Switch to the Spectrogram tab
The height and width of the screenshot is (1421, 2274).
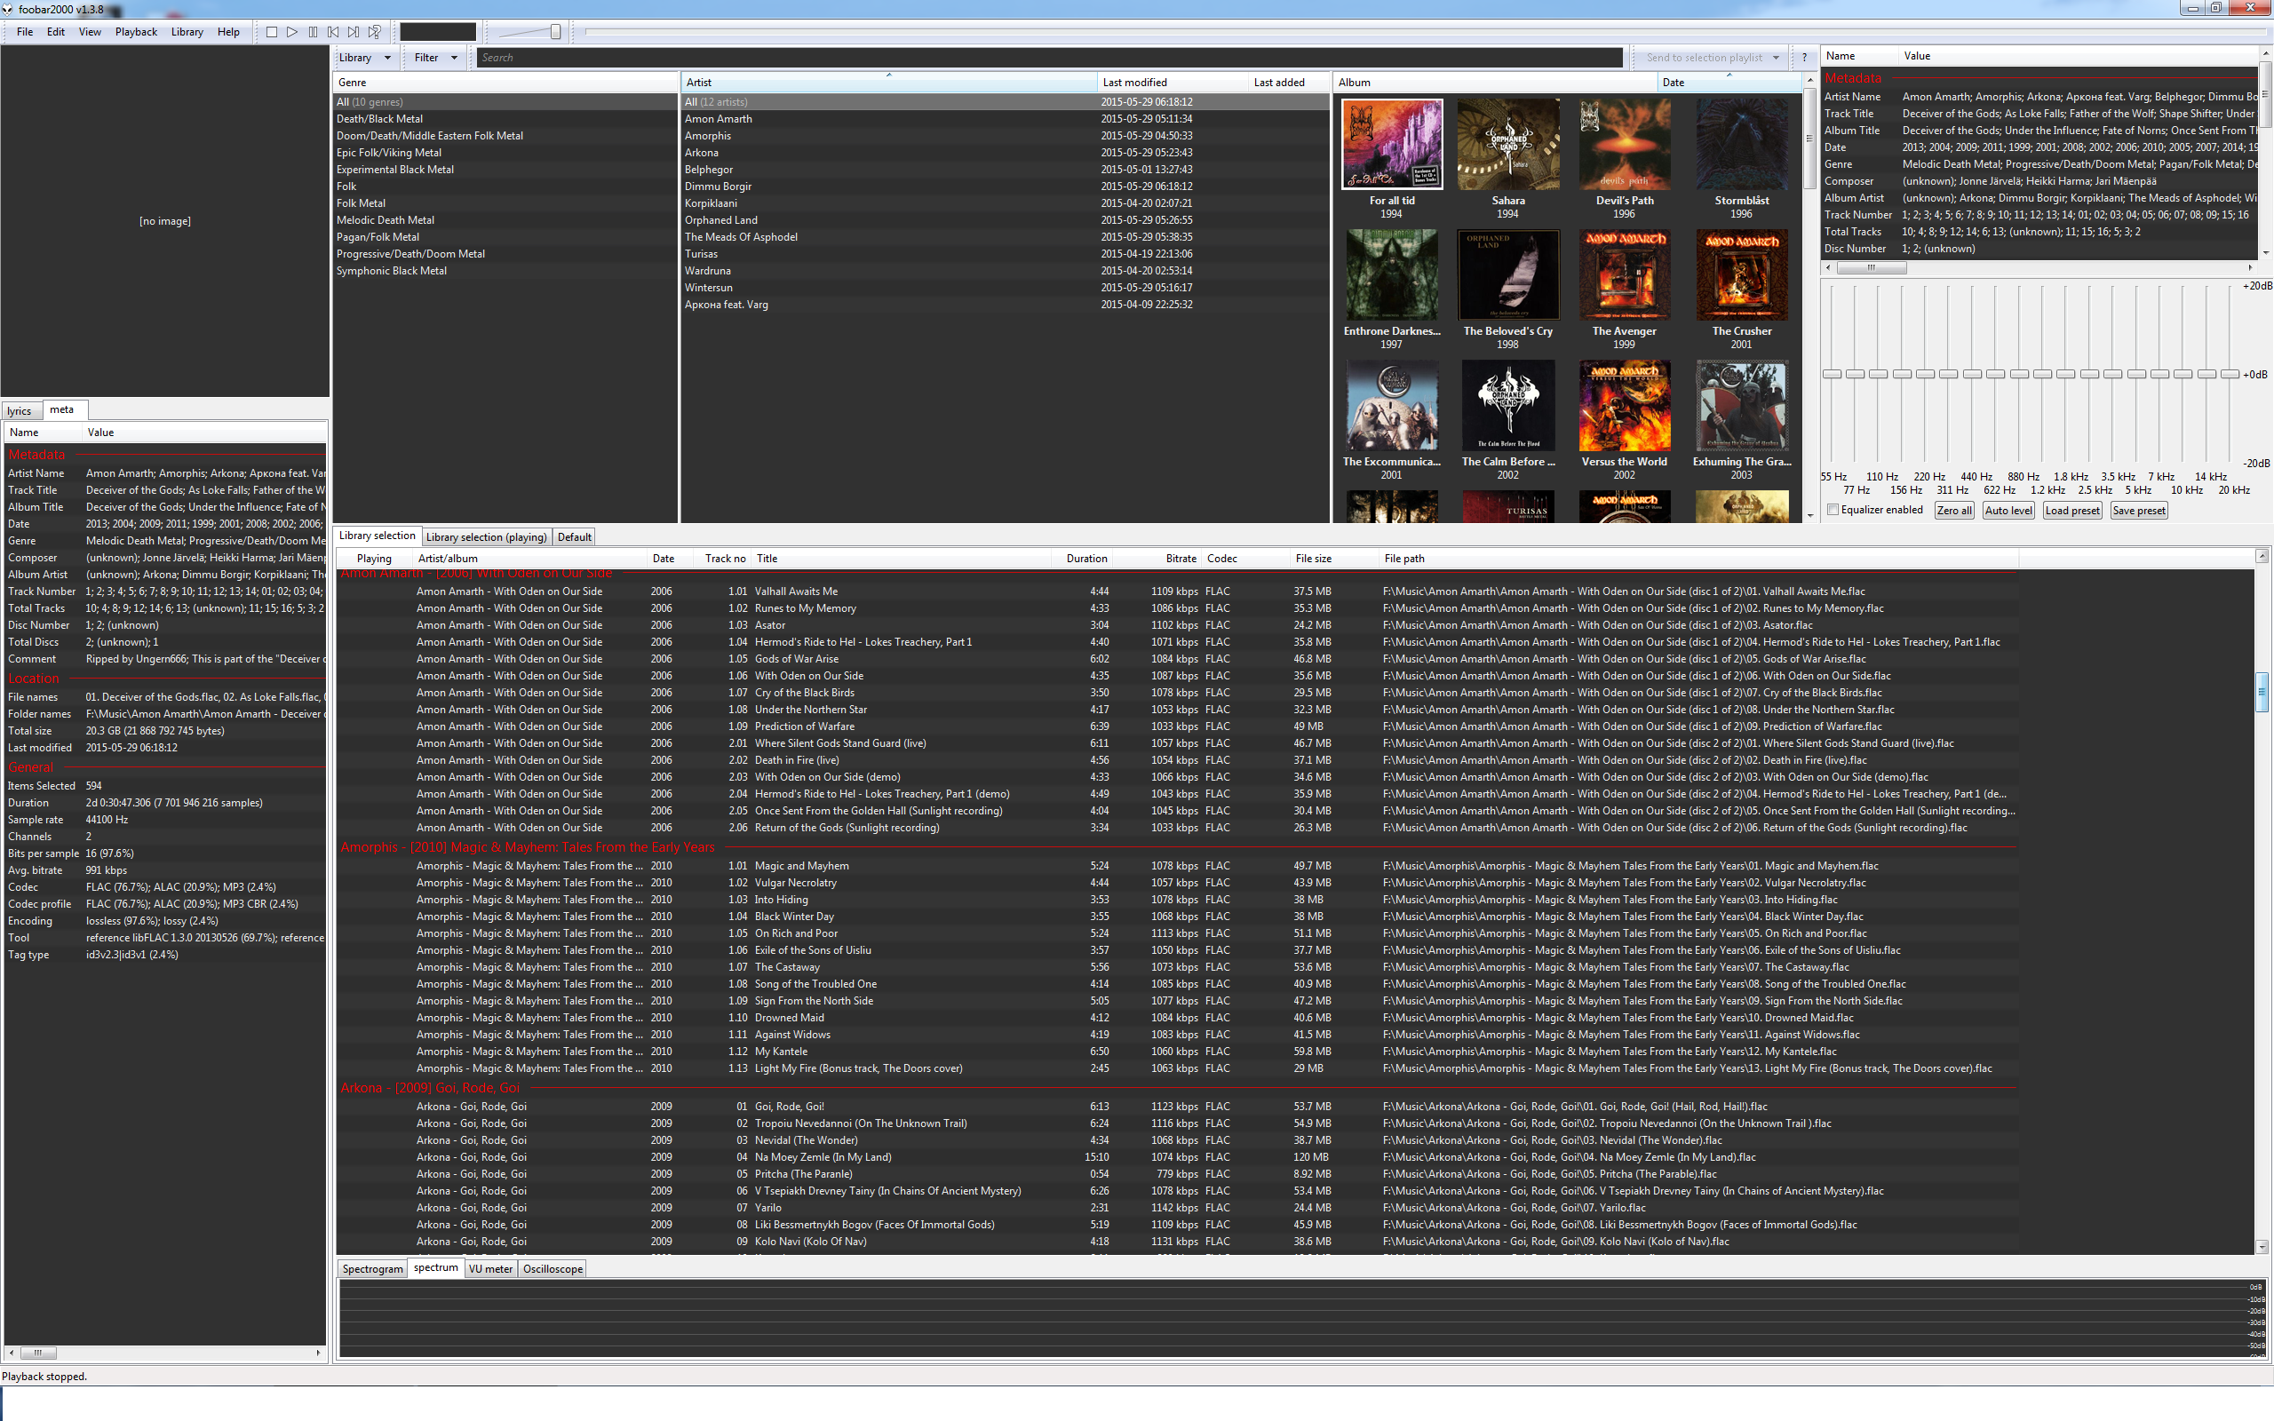(372, 1269)
